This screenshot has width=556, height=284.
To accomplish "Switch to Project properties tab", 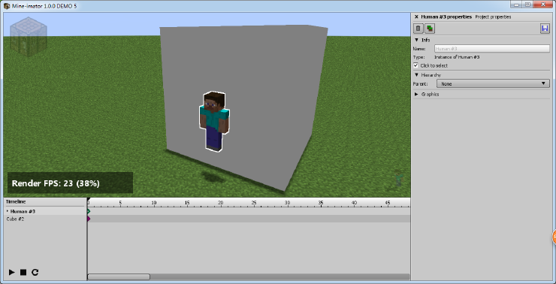I will tap(493, 17).
